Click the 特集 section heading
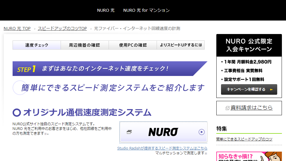The height and width of the screenshot is (161, 286). 222,129
